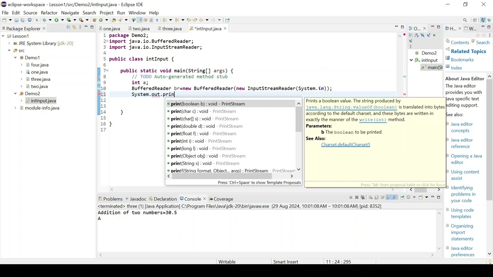
Task: Click the Save All icon in the main toolbar
Action: pyautogui.click(x=22, y=20)
